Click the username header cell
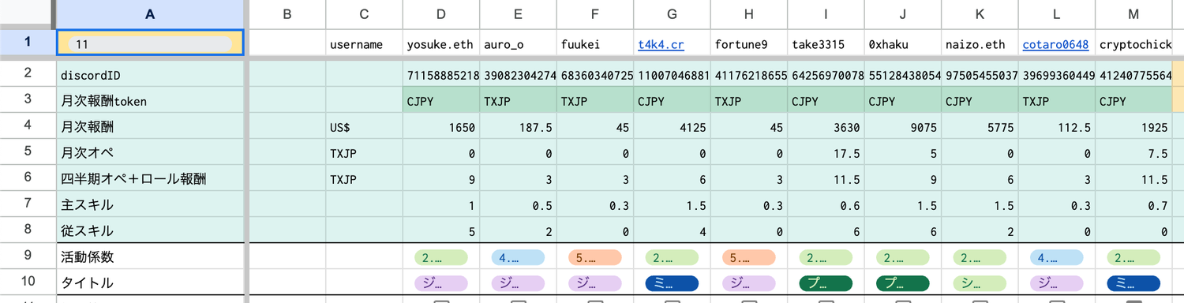Viewport: 1184px width, 303px height. (x=364, y=43)
